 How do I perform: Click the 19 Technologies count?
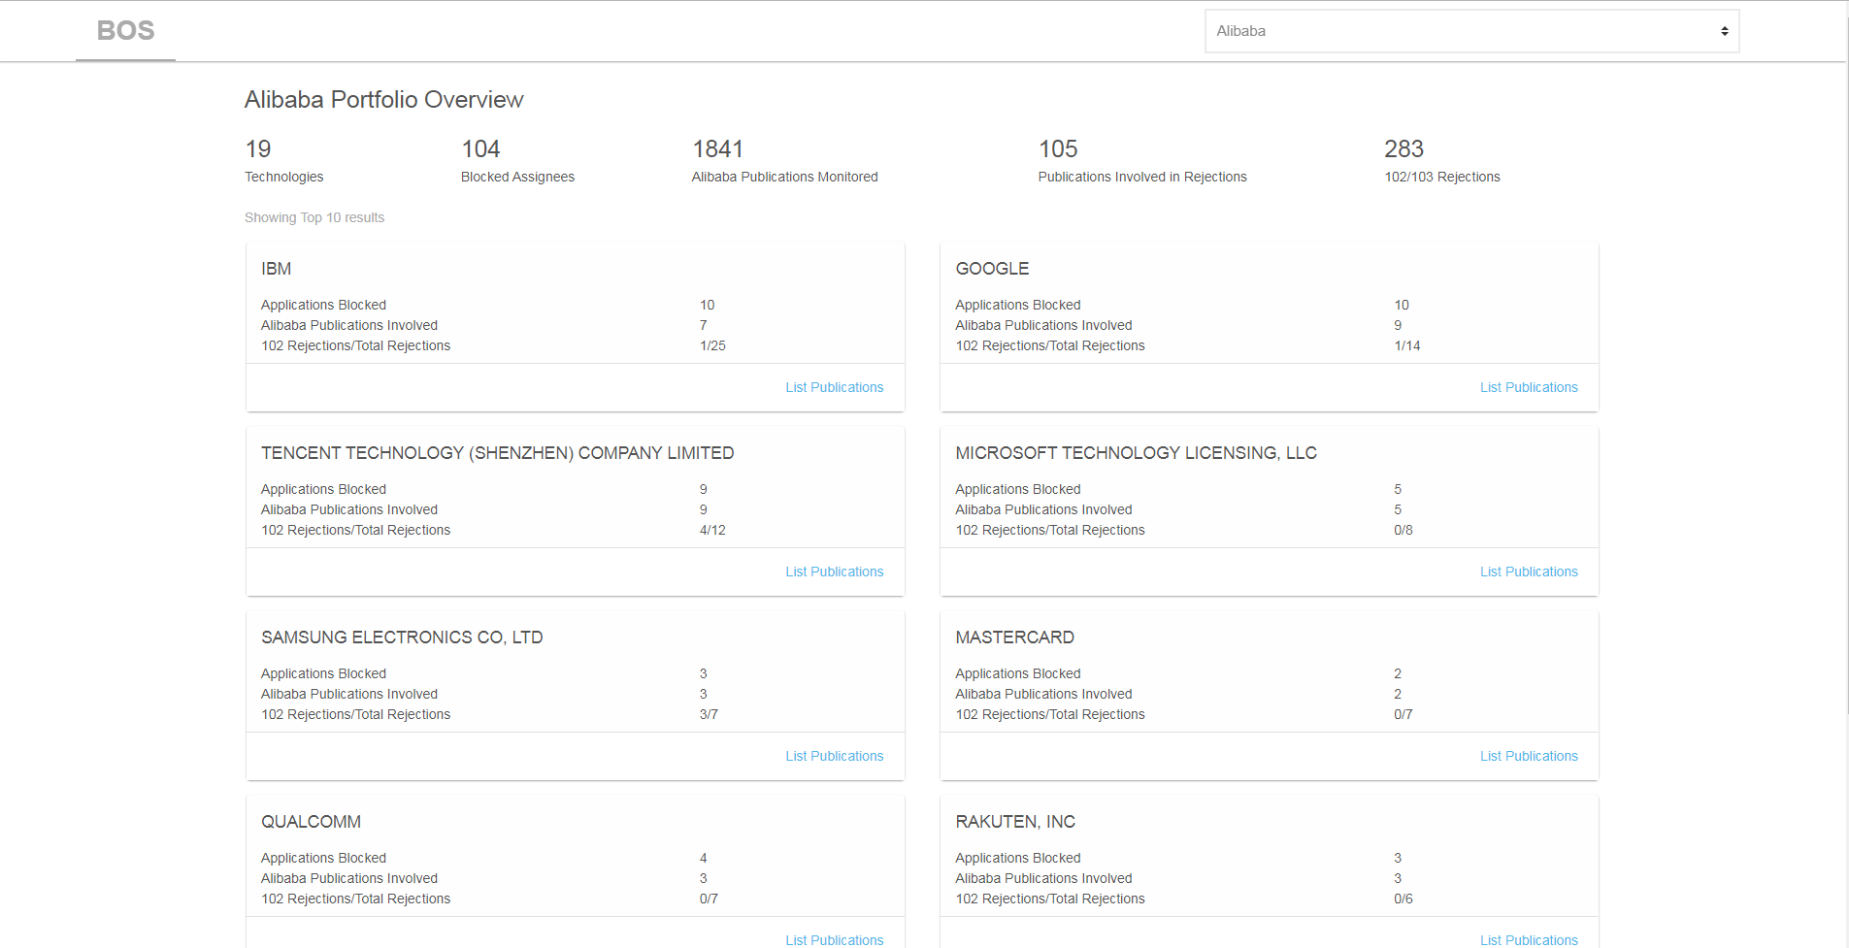(258, 149)
